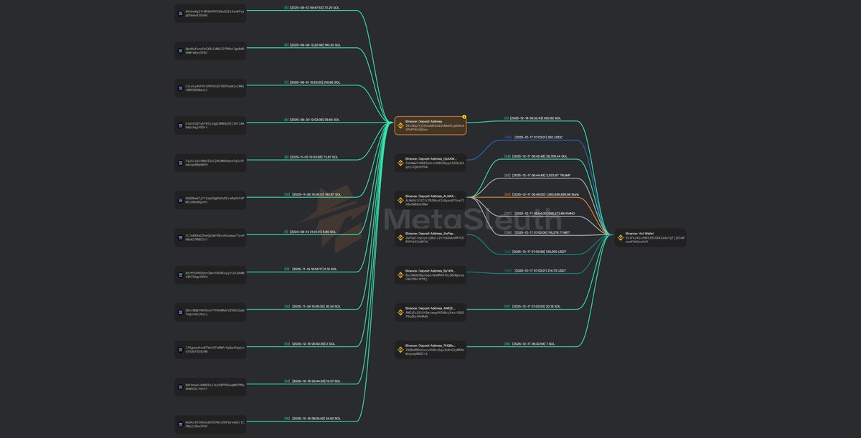Click Solana icon of the 73.87 SOL sender
The height and width of the screenshot is (438, 861).
point(180,163)
